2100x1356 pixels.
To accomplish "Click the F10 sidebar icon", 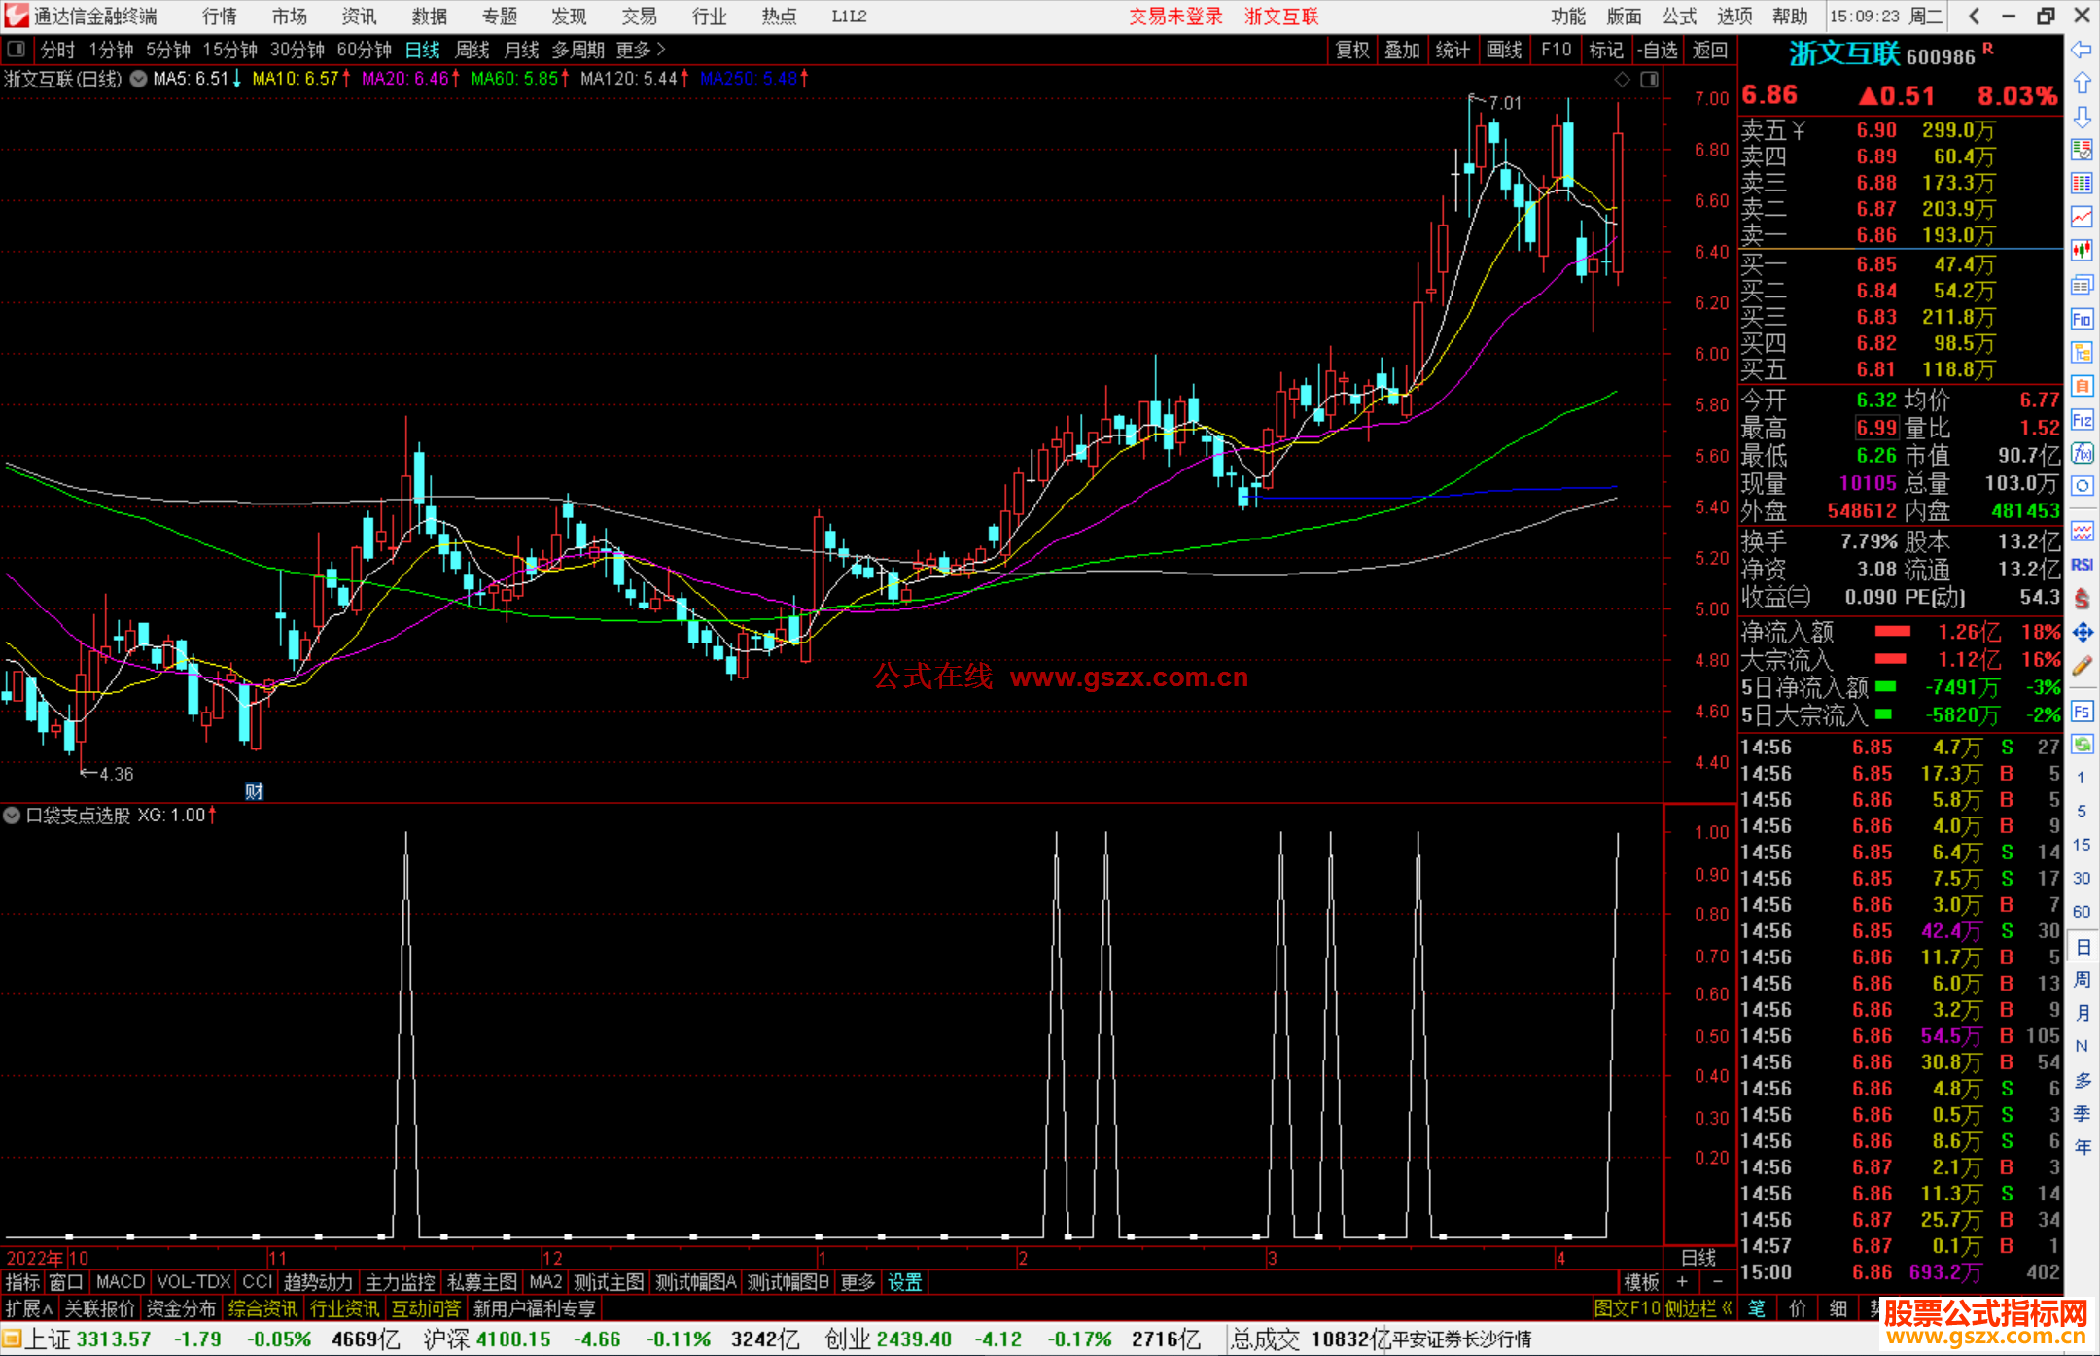I will click(x=2082, y=319).
